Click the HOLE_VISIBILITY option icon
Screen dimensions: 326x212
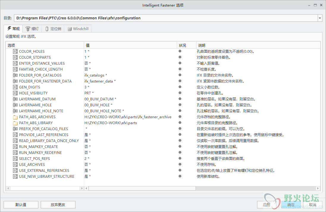coord(15,93)
